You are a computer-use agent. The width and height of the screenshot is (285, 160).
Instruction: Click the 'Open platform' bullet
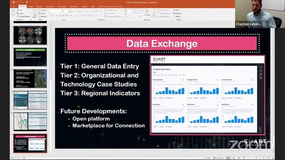point(91,119)
